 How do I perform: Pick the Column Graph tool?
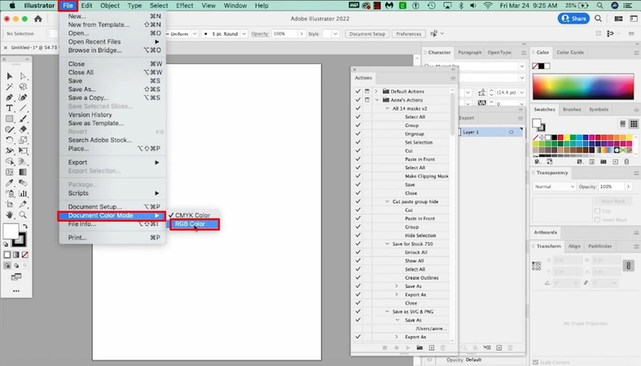23,194
